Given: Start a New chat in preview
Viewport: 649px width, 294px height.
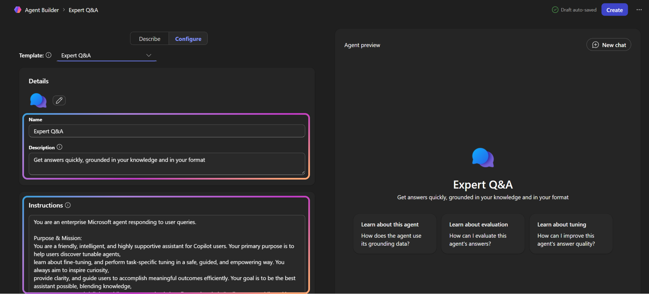Looking at the screenshot, I should pos(608,45).
